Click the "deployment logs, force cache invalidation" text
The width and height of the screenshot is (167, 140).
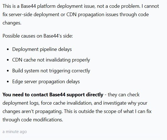pyautogui.click(x=42, y=103)
